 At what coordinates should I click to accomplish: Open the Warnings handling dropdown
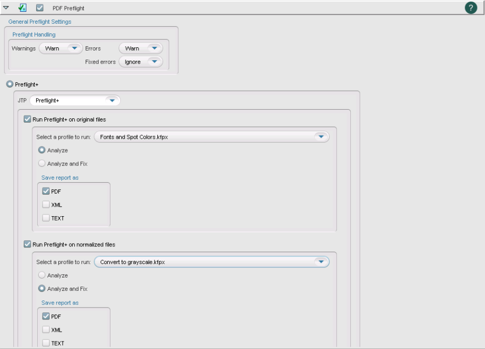point(60,48)
